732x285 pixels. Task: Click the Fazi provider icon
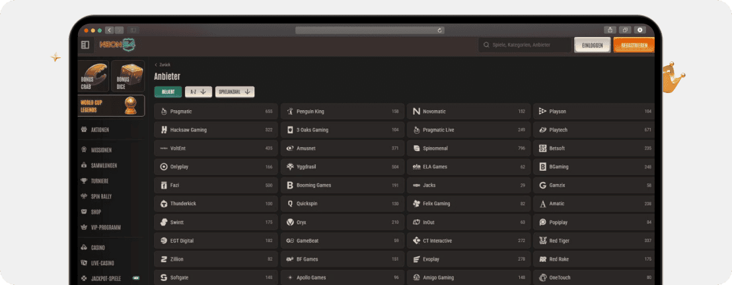(x=164, y=185)
